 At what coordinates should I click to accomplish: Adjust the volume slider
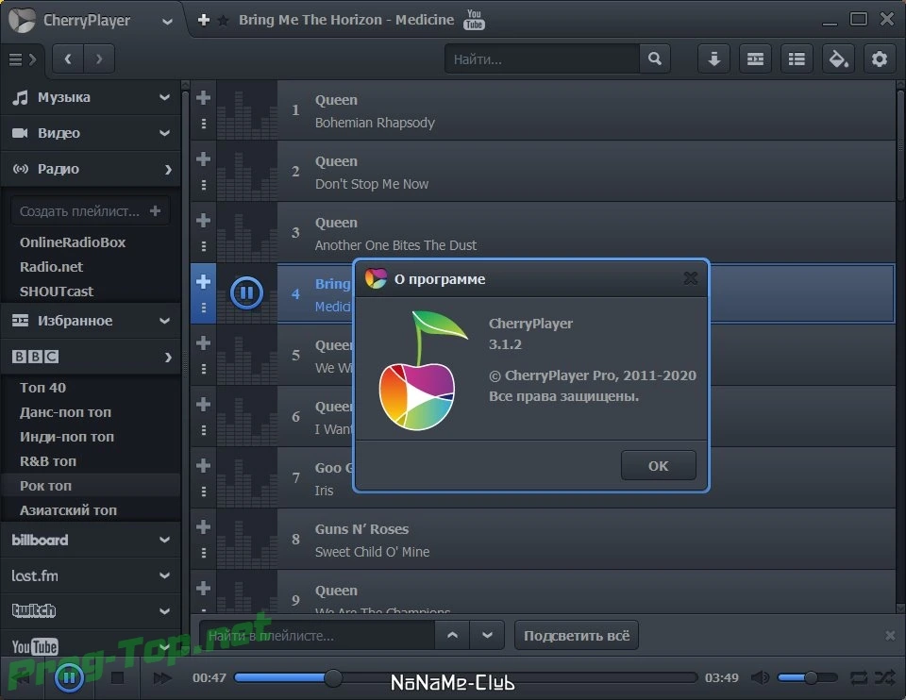[x=807, y=677]
